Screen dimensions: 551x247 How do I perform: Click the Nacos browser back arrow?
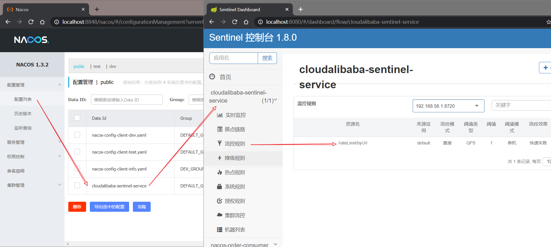(8, 22)
